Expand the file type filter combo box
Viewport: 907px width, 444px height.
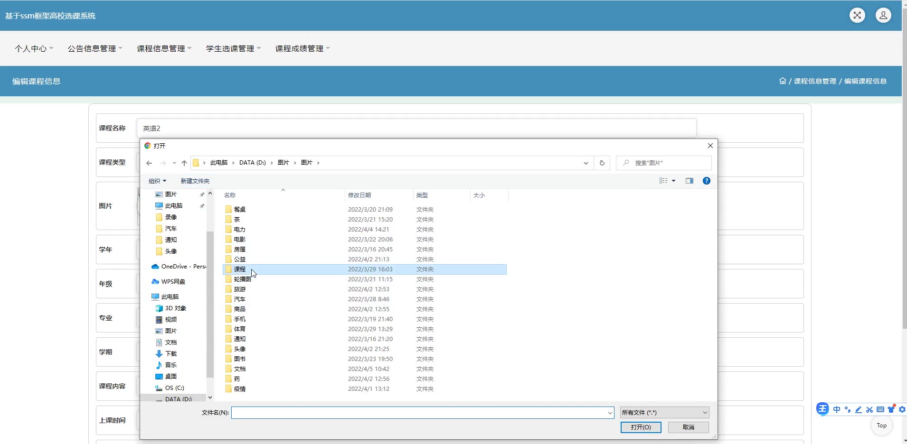(664, 413)
